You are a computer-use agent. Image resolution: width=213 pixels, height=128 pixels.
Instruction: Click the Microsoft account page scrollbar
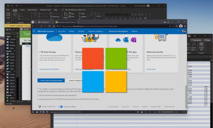[x=186, y=97]
